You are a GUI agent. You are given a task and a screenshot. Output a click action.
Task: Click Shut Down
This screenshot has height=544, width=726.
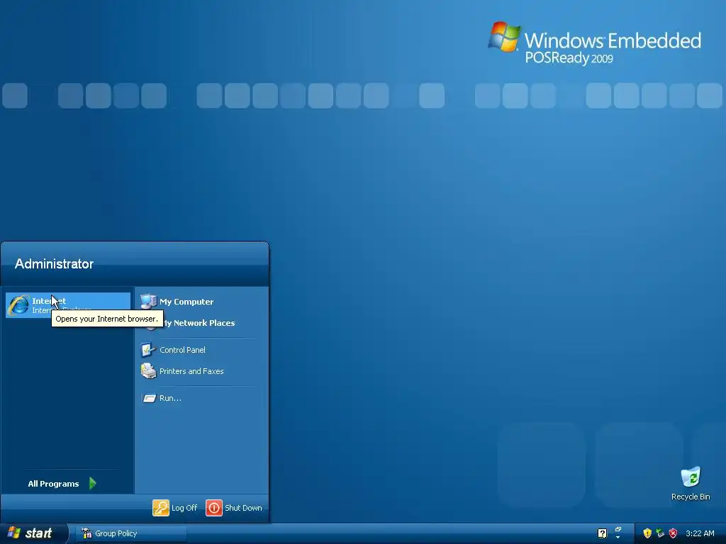(x=234, y=508)
